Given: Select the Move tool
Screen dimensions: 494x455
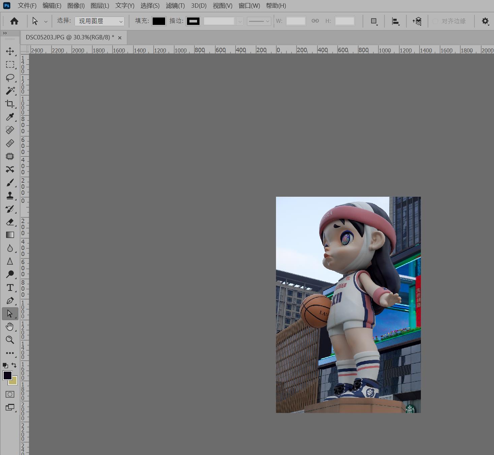Looking at the screenshot, I should click(x=10, y=51).
